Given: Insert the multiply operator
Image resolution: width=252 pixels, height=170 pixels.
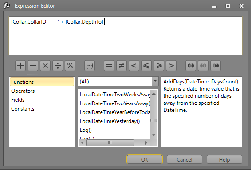Looking at the screenshot, I should pos(45,66).
